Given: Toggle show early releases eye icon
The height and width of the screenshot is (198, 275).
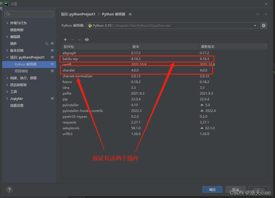Looking at the screenshot, I should [87, 40].
